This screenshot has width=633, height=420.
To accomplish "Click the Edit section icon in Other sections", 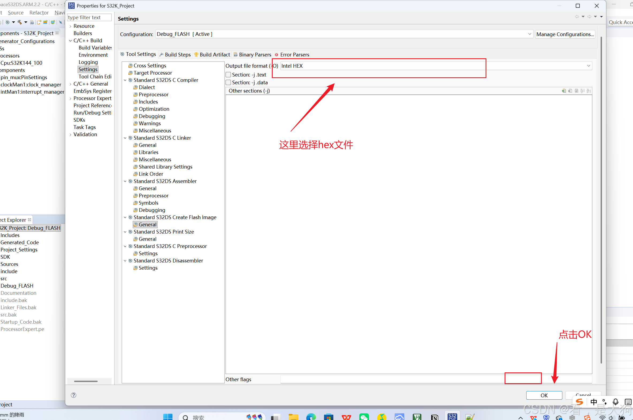I will tap(576, 91).
